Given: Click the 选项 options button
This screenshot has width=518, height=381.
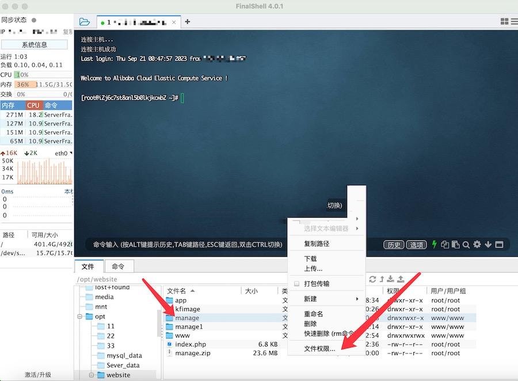Looking at the screenshot, I should pyautogui.click(x=416, y=245).
